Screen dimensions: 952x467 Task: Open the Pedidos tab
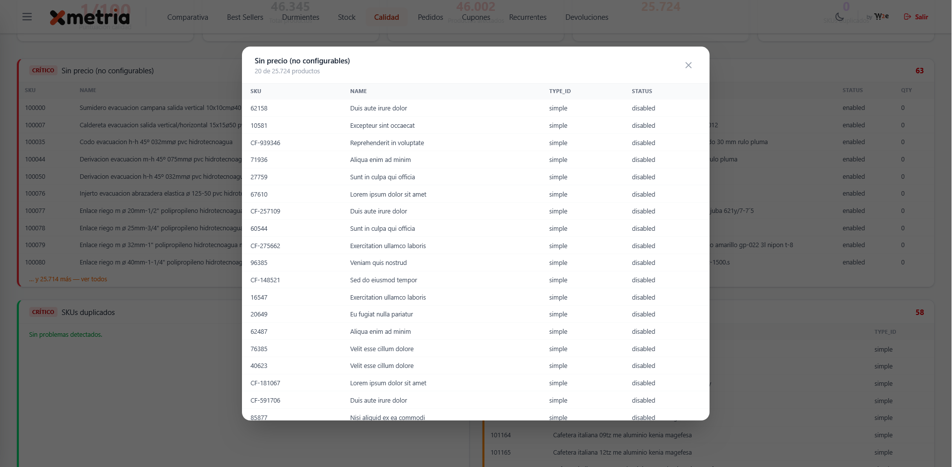(x=430, y=17)
